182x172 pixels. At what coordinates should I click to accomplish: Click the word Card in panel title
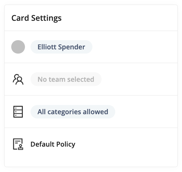pos(20,18)
